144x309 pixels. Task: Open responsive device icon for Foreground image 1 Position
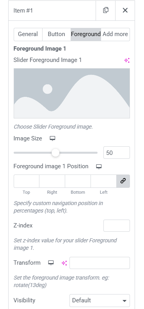99,167
